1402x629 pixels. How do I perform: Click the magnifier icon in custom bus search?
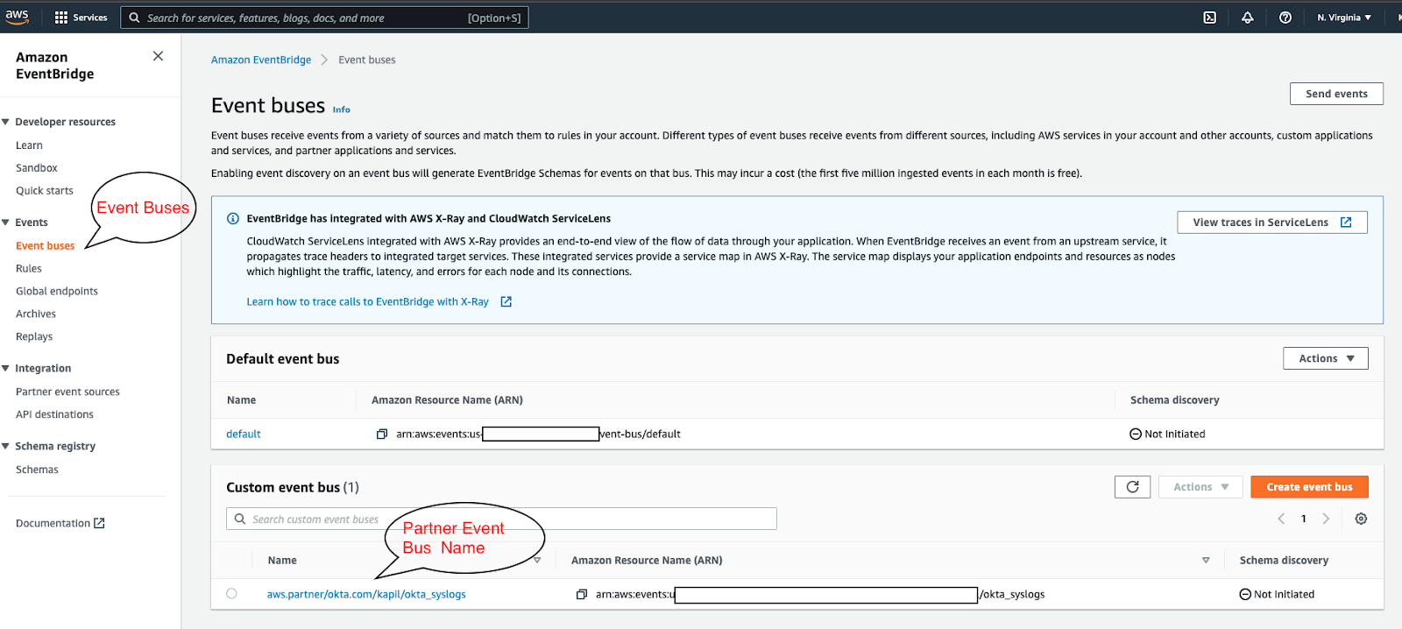[240, 519]
